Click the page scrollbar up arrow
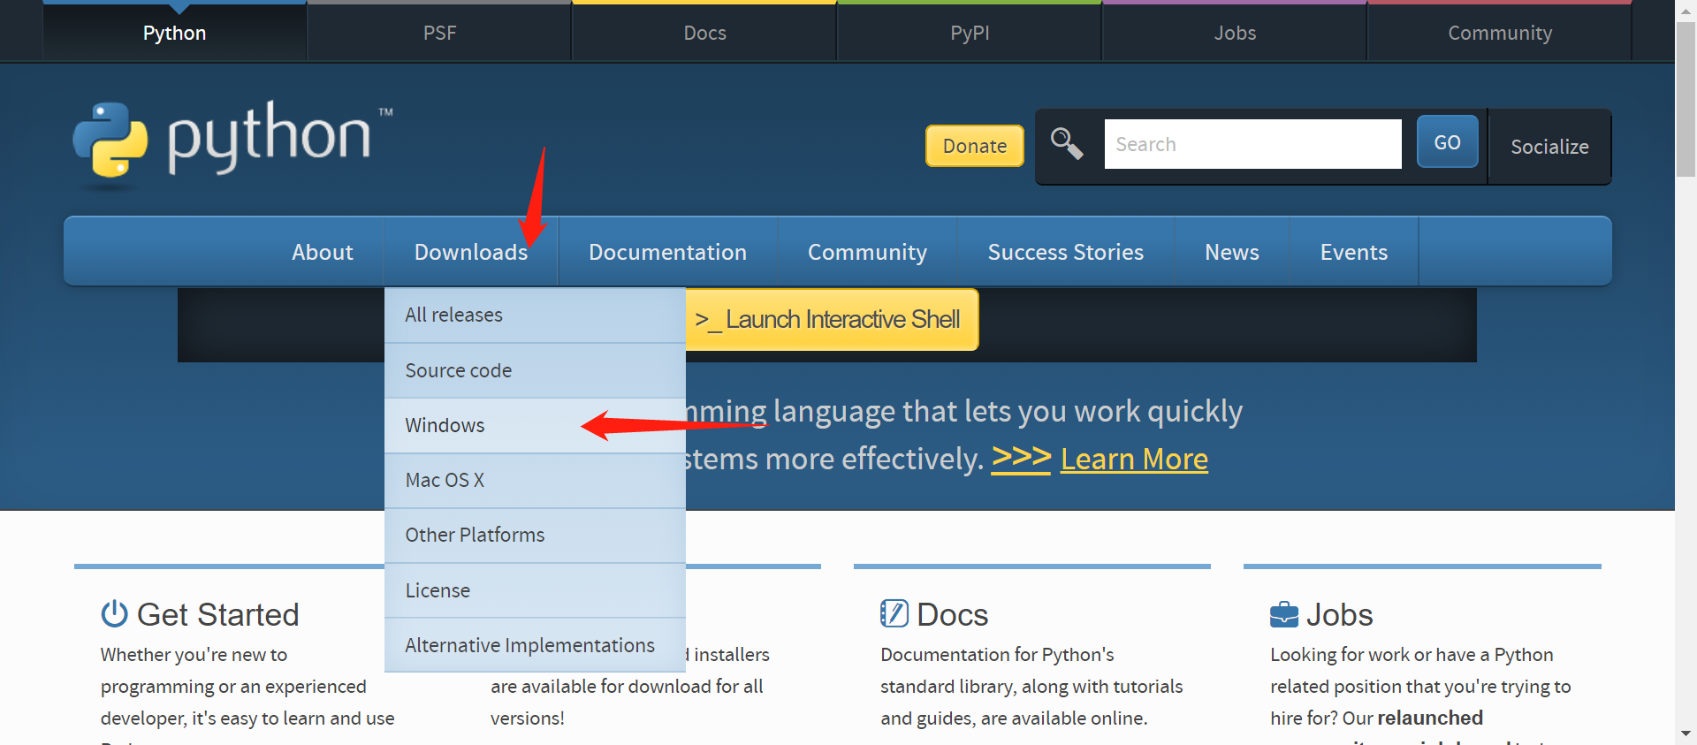This screenshot has width=1697, height=745. (x=1686, y=11)
